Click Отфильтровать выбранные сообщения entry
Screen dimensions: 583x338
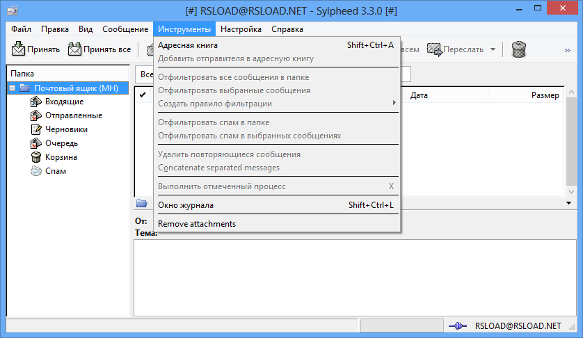pyautogui.click(x=277, y=90)
